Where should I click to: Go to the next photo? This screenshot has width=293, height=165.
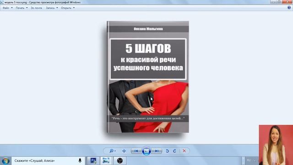[x=157, y=151]
